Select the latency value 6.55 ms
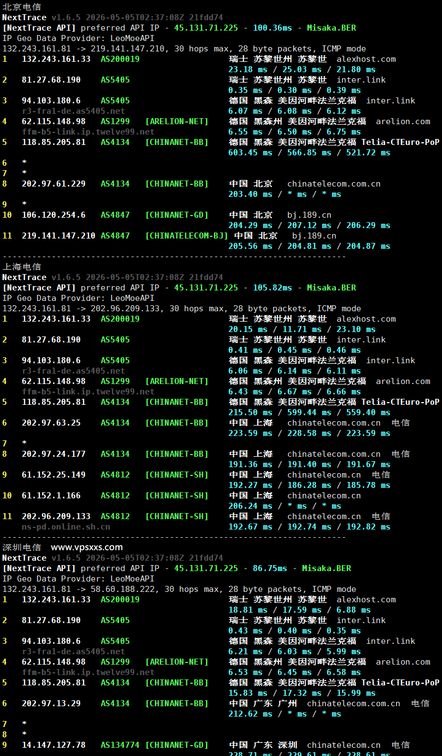This screenshot has height=756, width=442. pos(245,132)
